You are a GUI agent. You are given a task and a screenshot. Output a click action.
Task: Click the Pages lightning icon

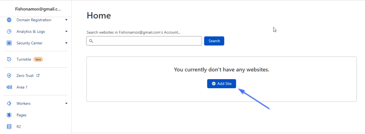pyautogui.click(x=9, y=115)
